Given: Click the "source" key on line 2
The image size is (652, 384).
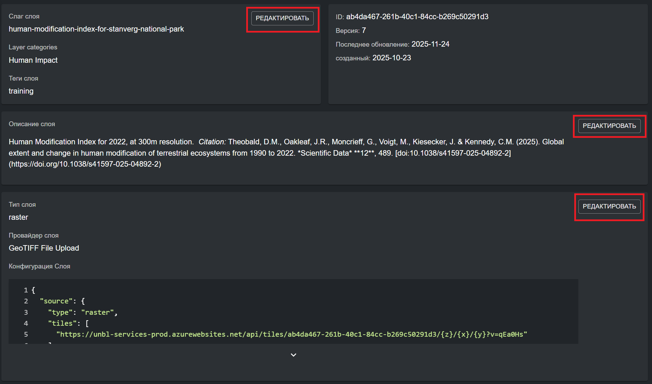Looking at the screenshot, I should click(56, 301).
